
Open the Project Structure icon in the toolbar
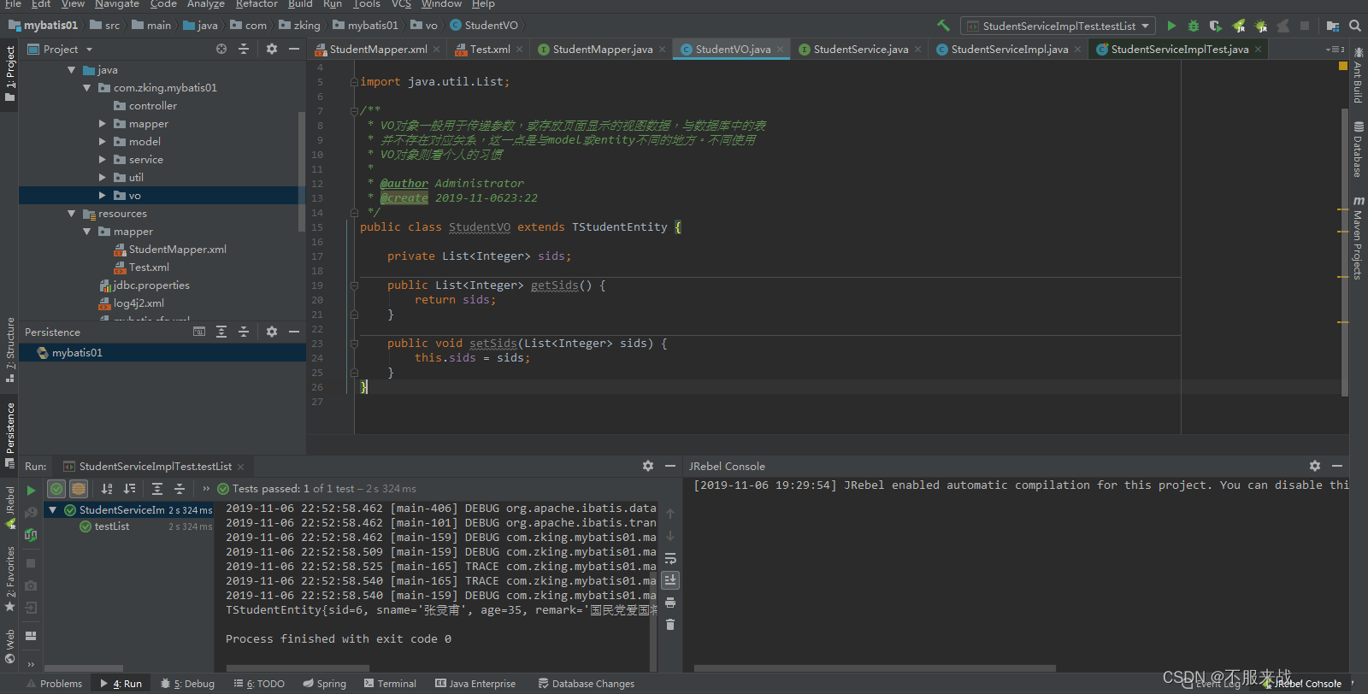point(1333,26)
